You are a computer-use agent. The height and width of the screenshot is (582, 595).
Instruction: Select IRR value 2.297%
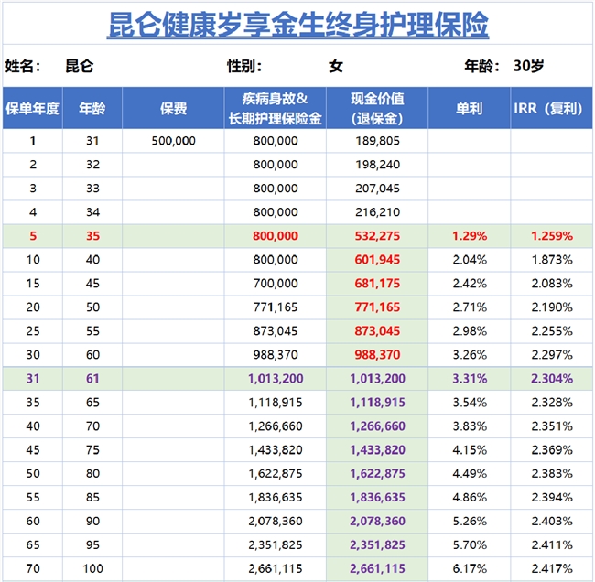click(552, 355)
